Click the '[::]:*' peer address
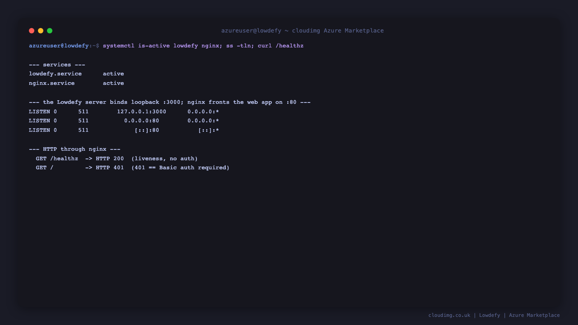 [x=209, y=130]
